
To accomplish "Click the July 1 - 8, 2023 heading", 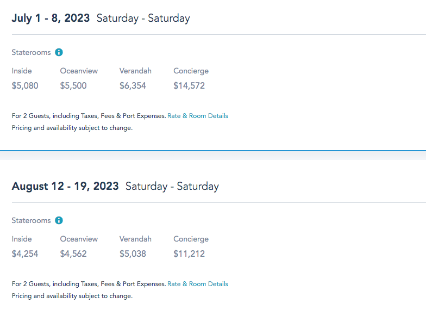I will 51,18.
